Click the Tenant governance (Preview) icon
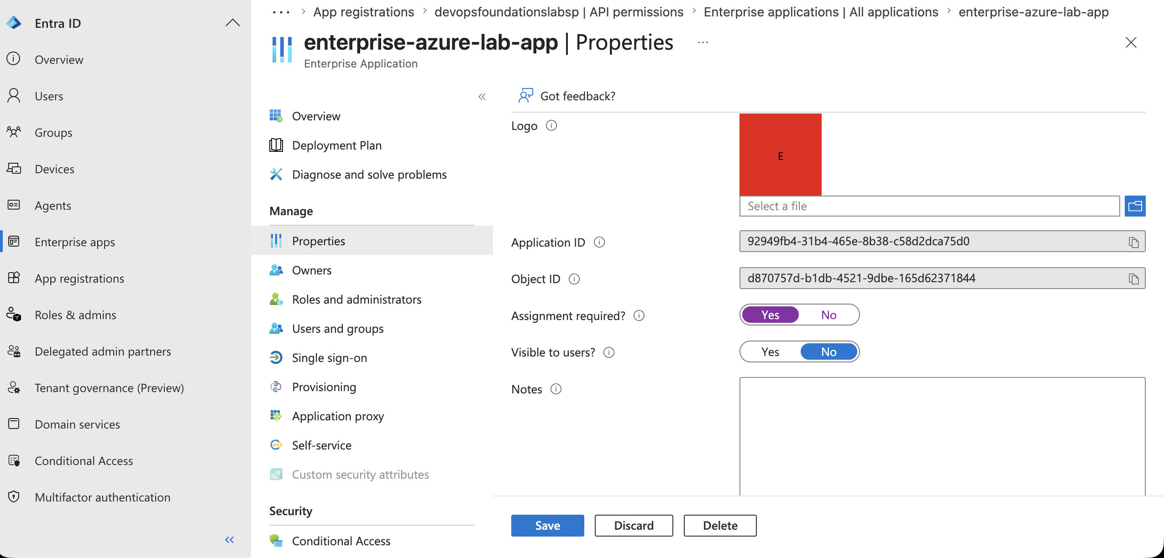1164x558 pixels. point(14,387)
